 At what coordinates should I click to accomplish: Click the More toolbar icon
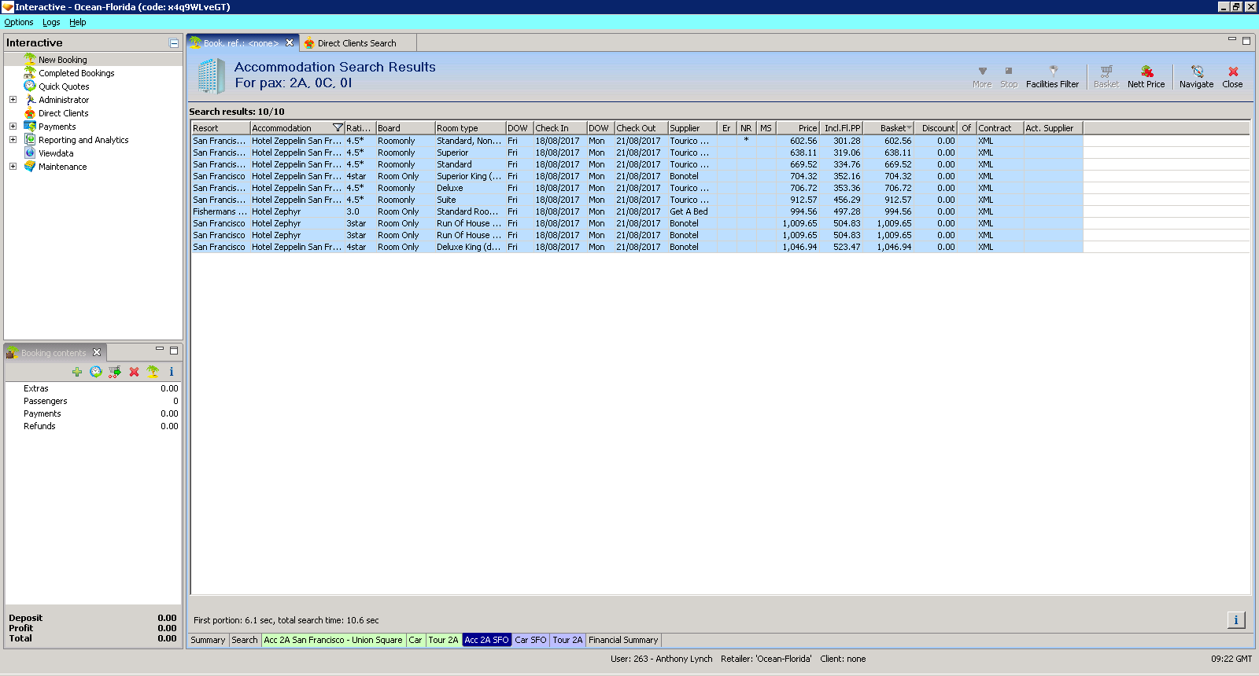[982, 77]
